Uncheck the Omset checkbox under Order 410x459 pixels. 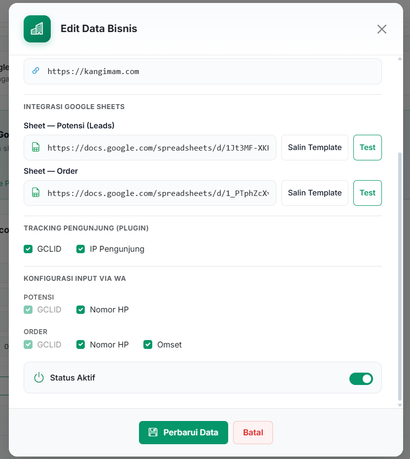(148, 344)
